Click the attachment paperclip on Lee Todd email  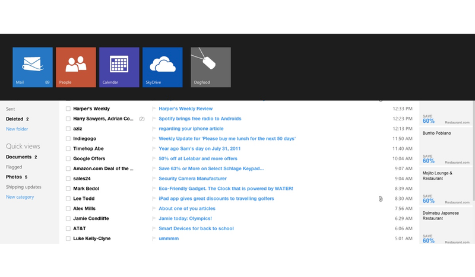pyautogui.click(x=381, y=199)
